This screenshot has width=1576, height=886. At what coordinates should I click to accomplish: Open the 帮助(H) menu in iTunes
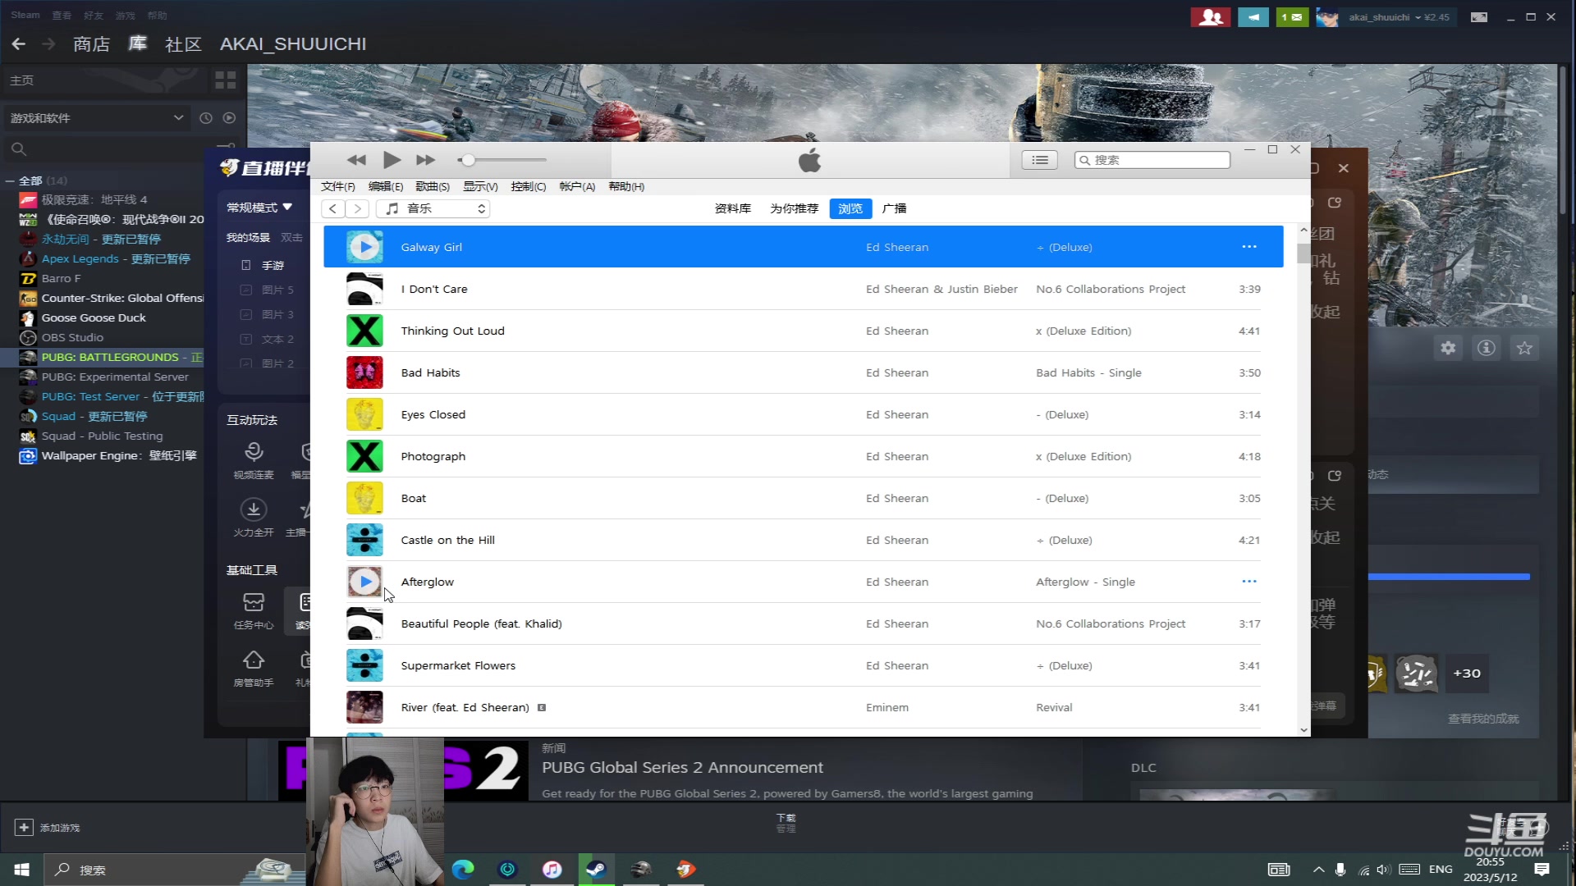[626, 187]
